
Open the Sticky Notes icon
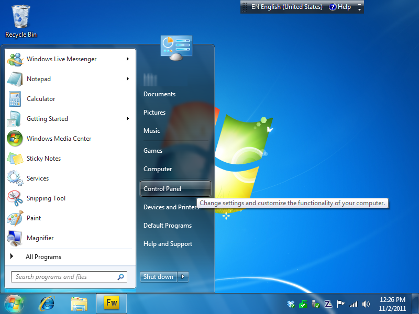tap(15, 159)
